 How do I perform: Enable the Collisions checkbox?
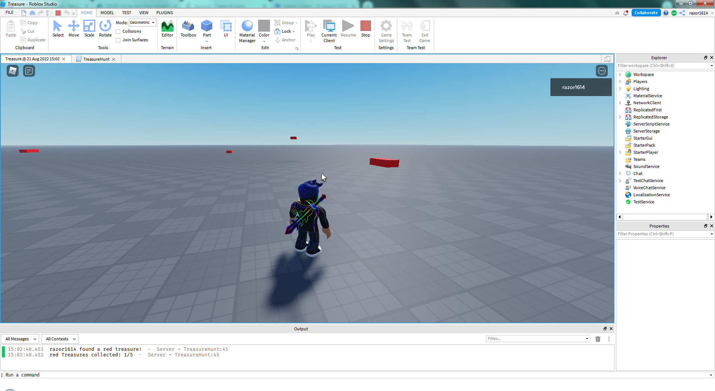[x=118, y=32]
